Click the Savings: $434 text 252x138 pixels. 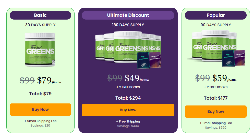pyautogui.click(x=128, y=126)
